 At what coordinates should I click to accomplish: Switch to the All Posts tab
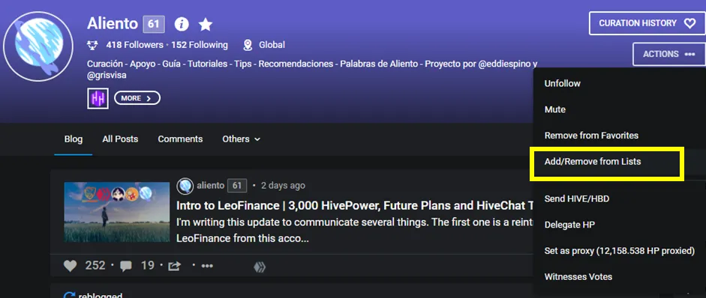120,139
